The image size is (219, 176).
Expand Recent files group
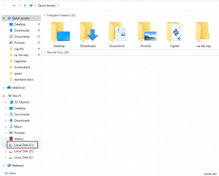pos(45,52)
